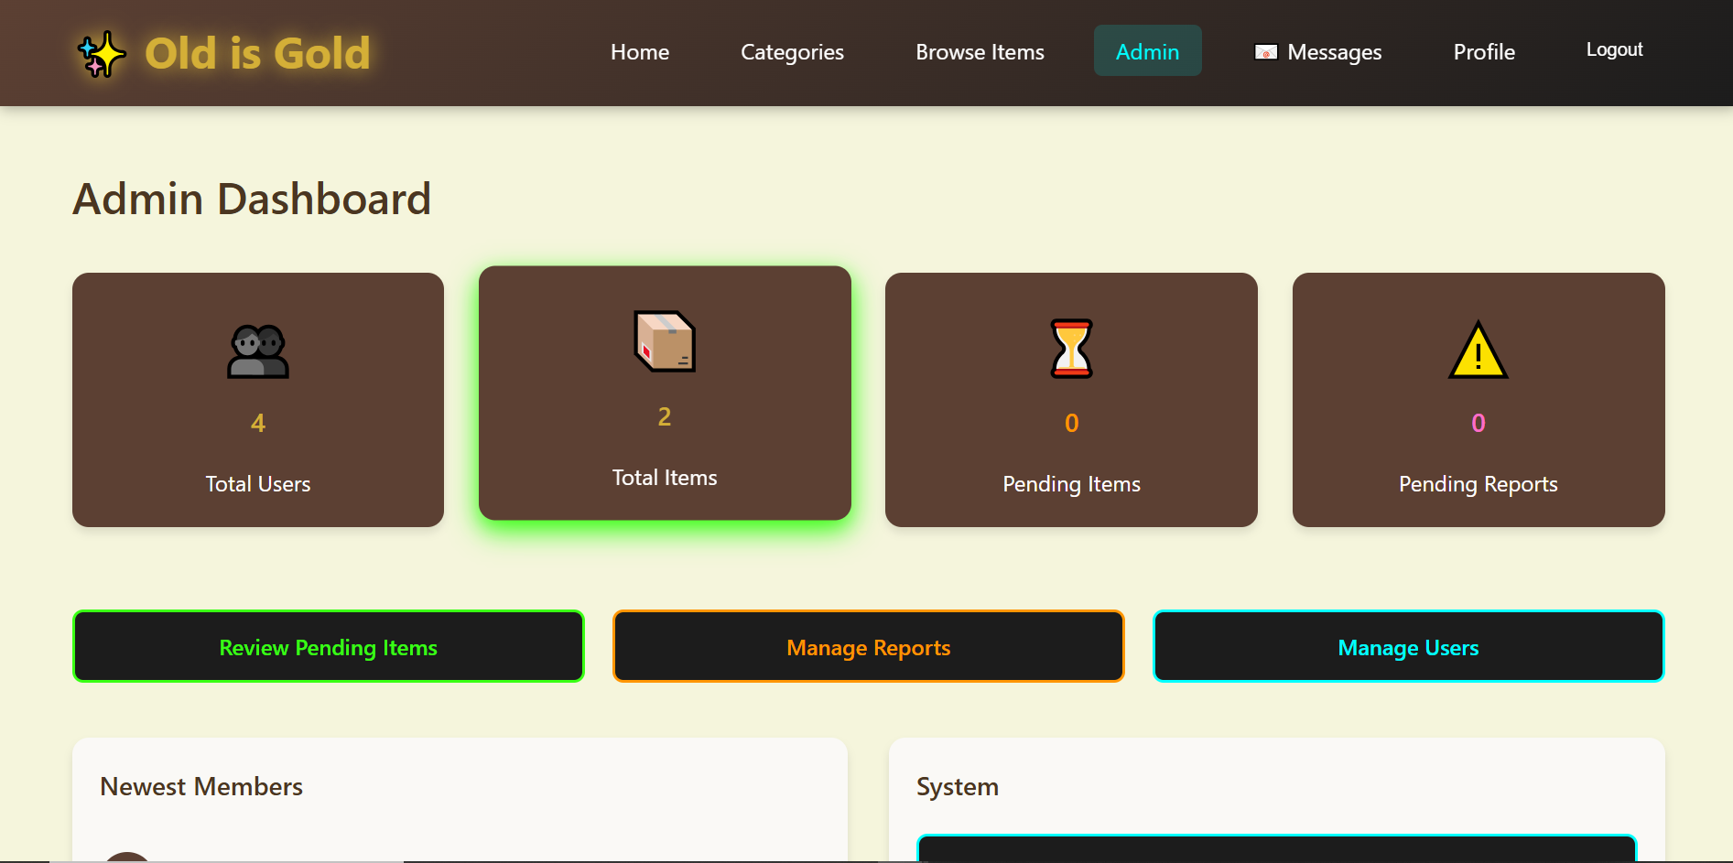
Task: Open the Home page from navbar
Action: [x=640, y=52]
